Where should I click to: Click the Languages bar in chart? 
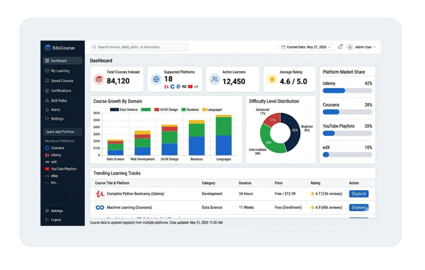pyautogui.click(x=224, y=135)
